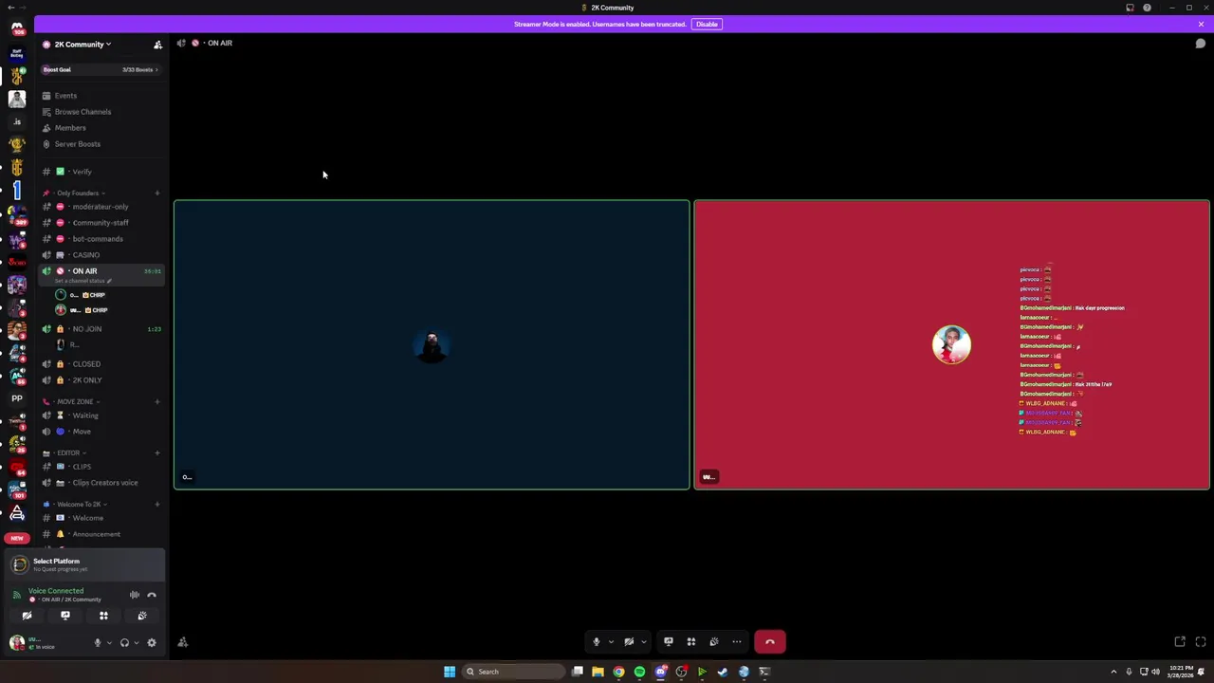Join the CASINO voice channel
This screenshot has width=1214, height=683.
tap(101, 255)
